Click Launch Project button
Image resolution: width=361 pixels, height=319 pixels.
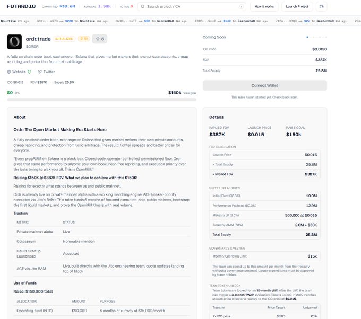297,7
